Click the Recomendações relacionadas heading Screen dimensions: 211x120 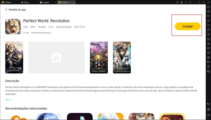[x=26, y=108]
